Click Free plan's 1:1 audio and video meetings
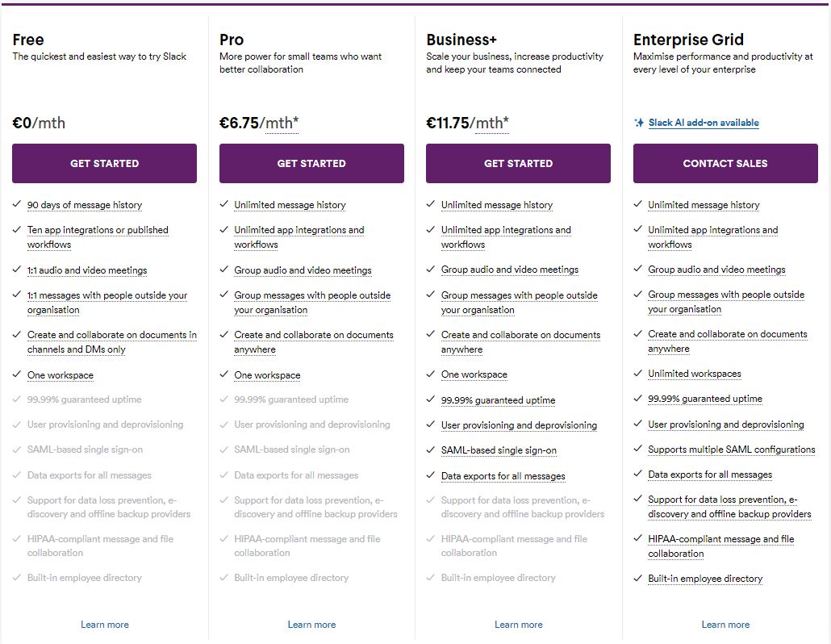831x644 pixels. pyautogui.click(x=87, y=270)
